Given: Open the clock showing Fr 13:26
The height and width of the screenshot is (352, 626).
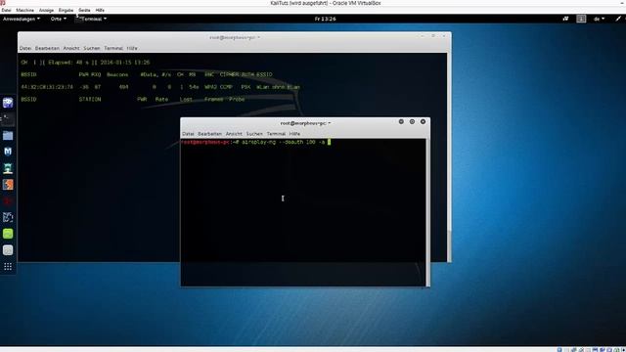Looking at the screenshot, I should point(325,19).
